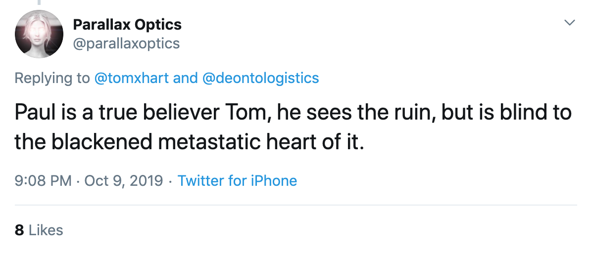Viewport: 592px width, 253px height.
Task: Click the divider line above likes
Action: point(296,205)
